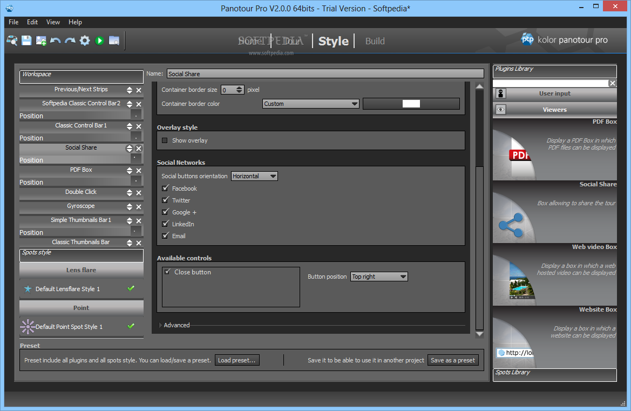Toggle Default Lensflare Style 1 checkmark

pos(131,288)
